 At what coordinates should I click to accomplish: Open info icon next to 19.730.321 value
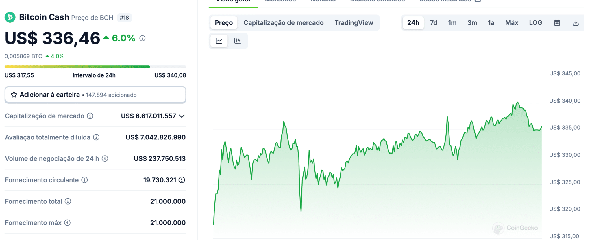[182, 180]
